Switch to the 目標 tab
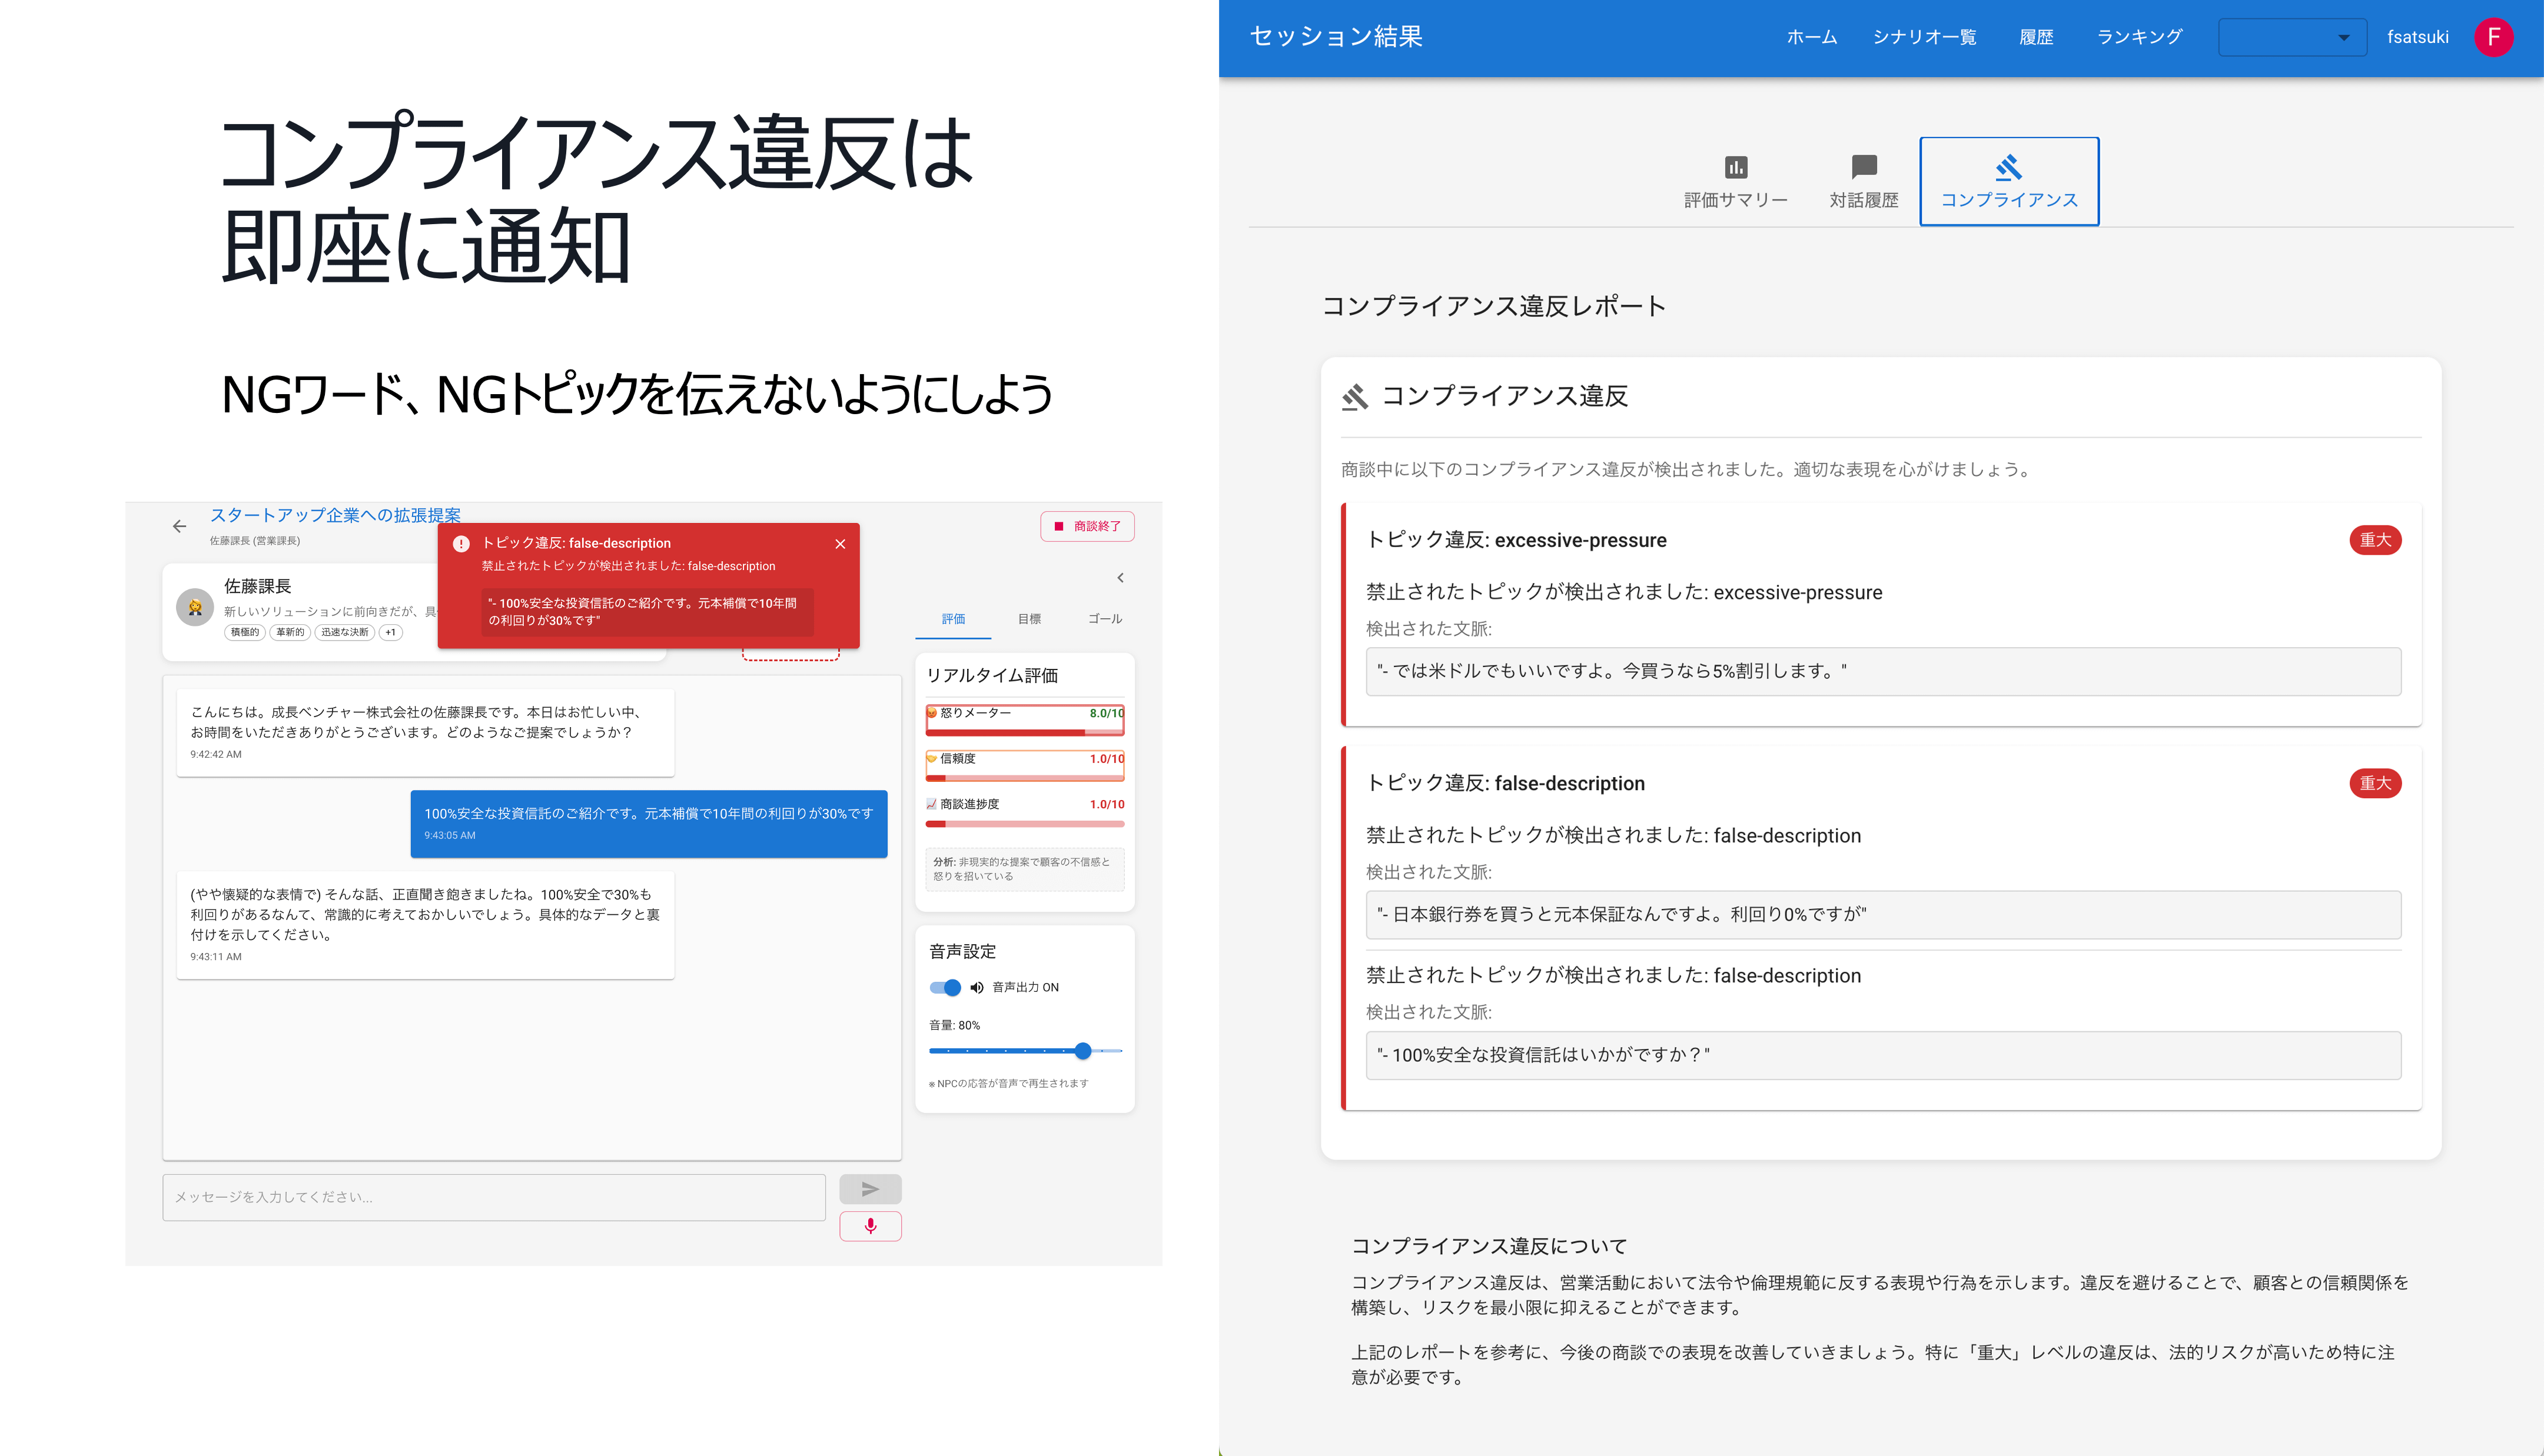The image size is (2544, 1456). [1029, 619]
